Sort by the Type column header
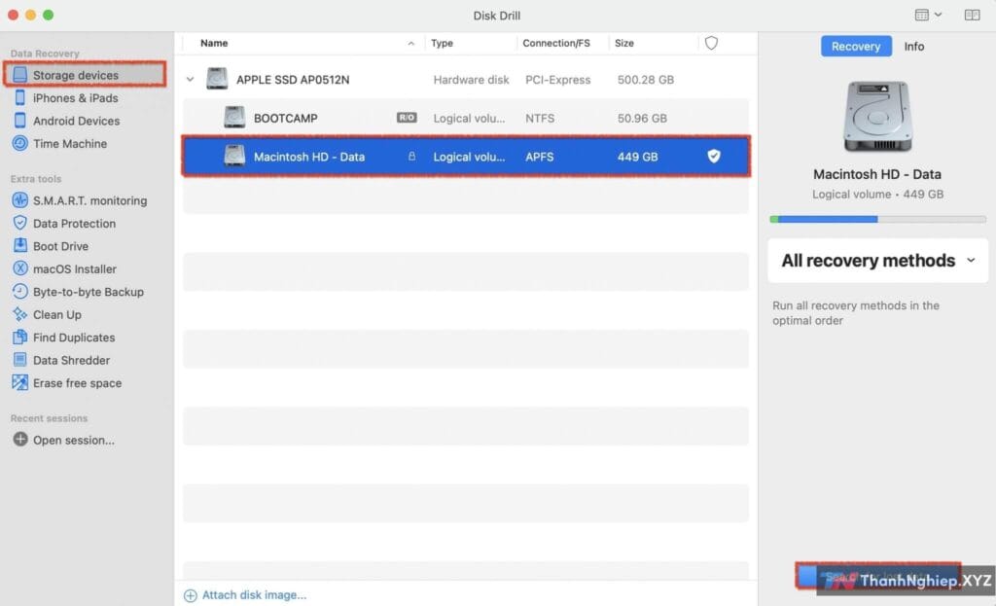Image resolution: width=996 pixels, height=606 pixels. pyautogui.click(x=443, y=43)
